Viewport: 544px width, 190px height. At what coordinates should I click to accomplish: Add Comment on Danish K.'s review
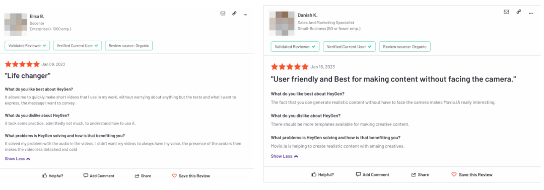pos(373,175)
